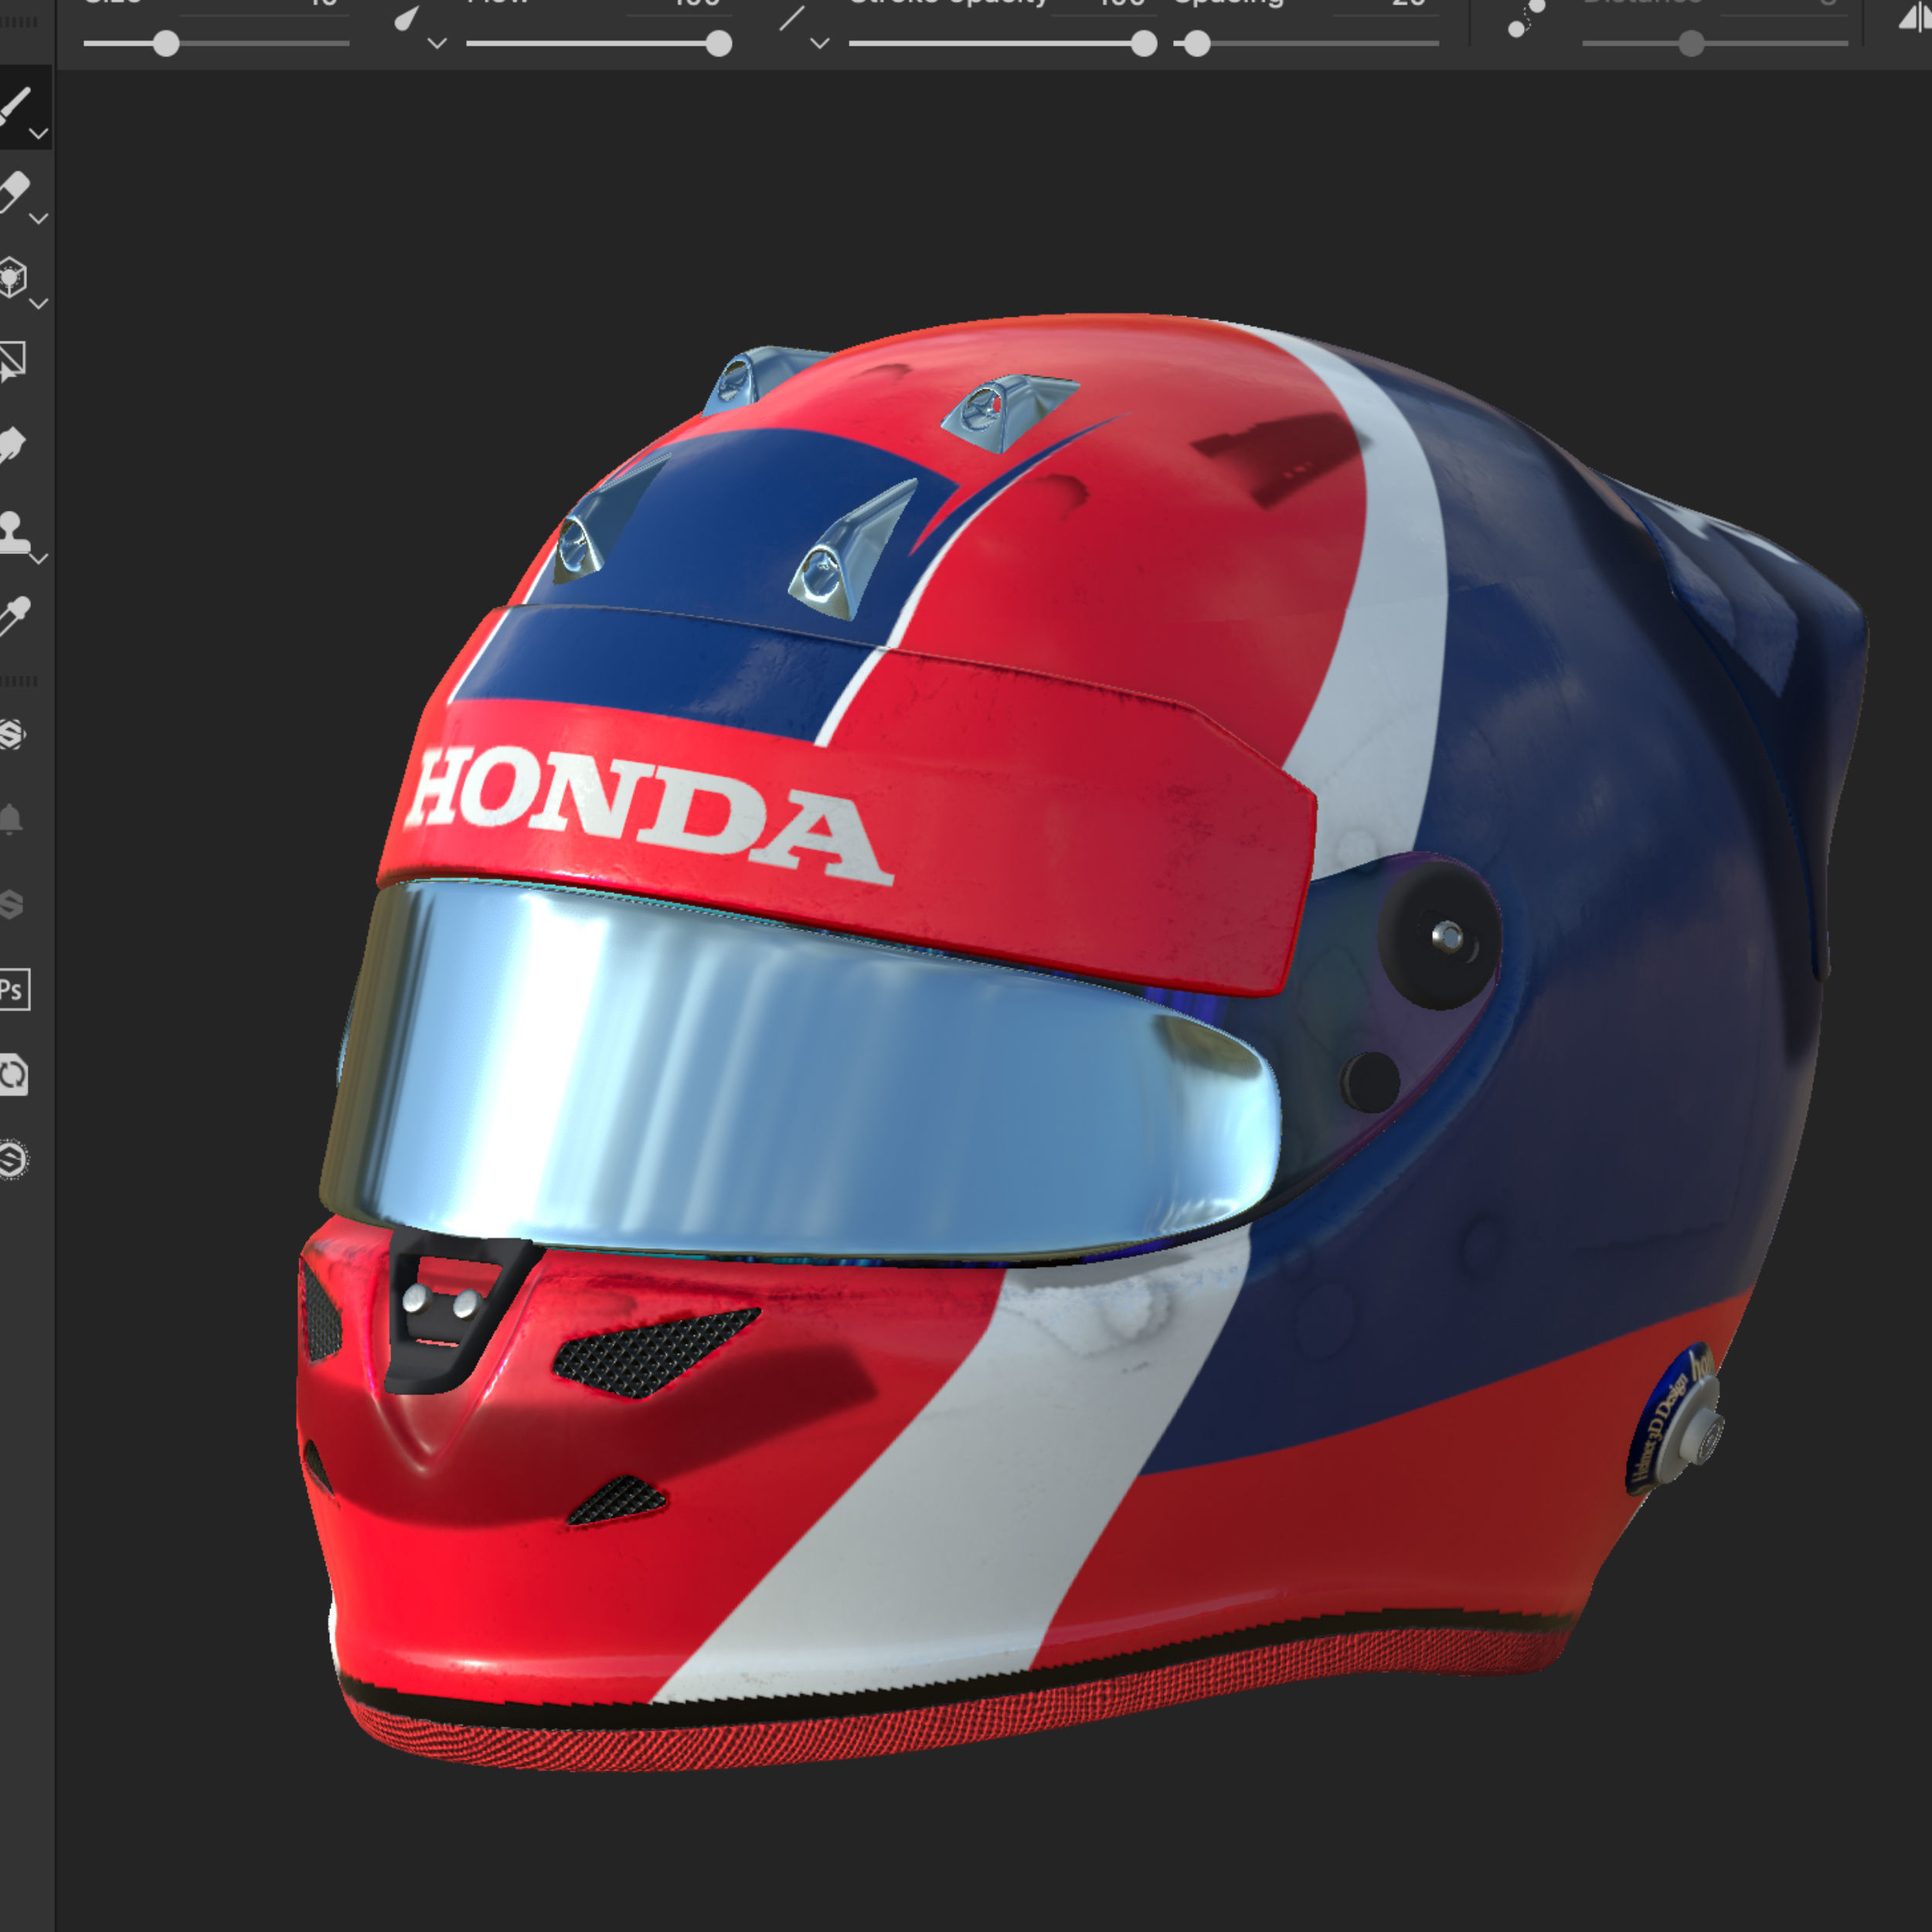This screenshot has width=1932, height=1932.
Task: Expand the Eraser tool options chevron
Action: 39,218
